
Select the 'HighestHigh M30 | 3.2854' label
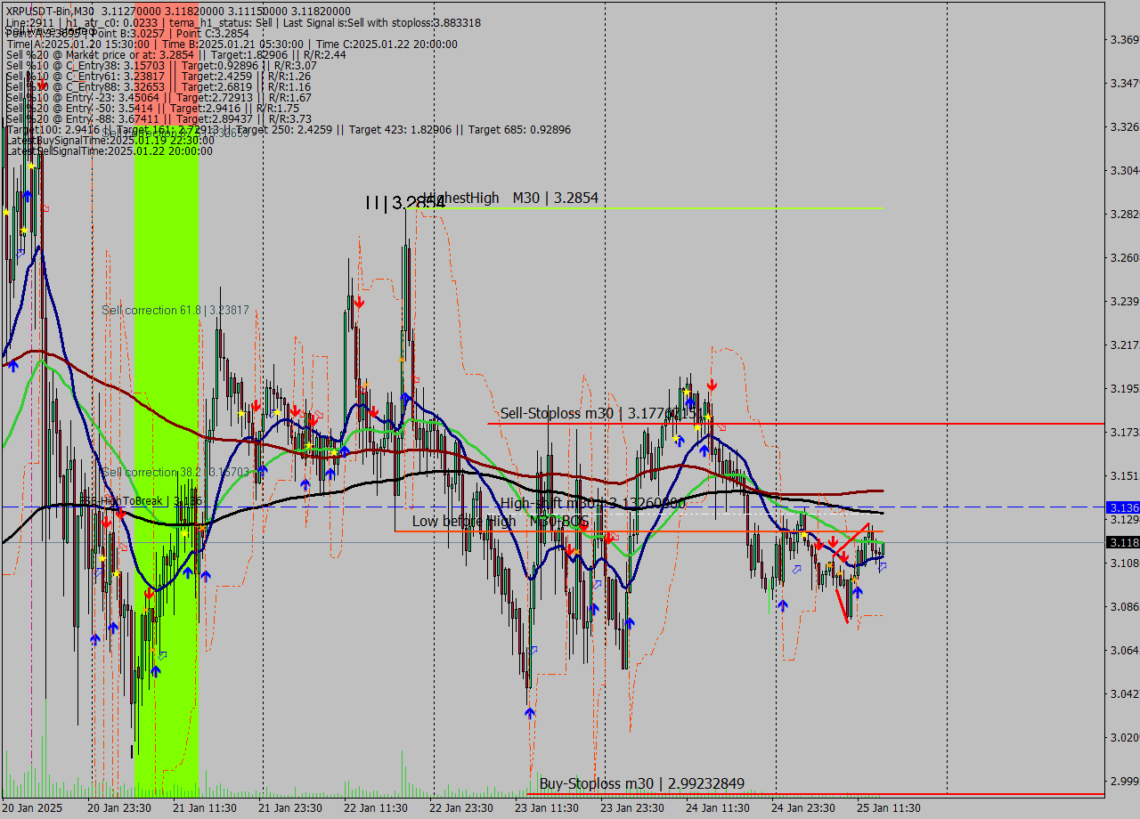(x=512, y=198)
